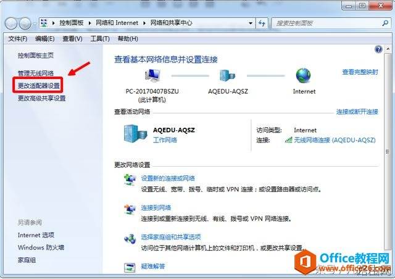
Task: Expand breadcrumb arrow after 网络和 Internet
Action: point(144,23)
